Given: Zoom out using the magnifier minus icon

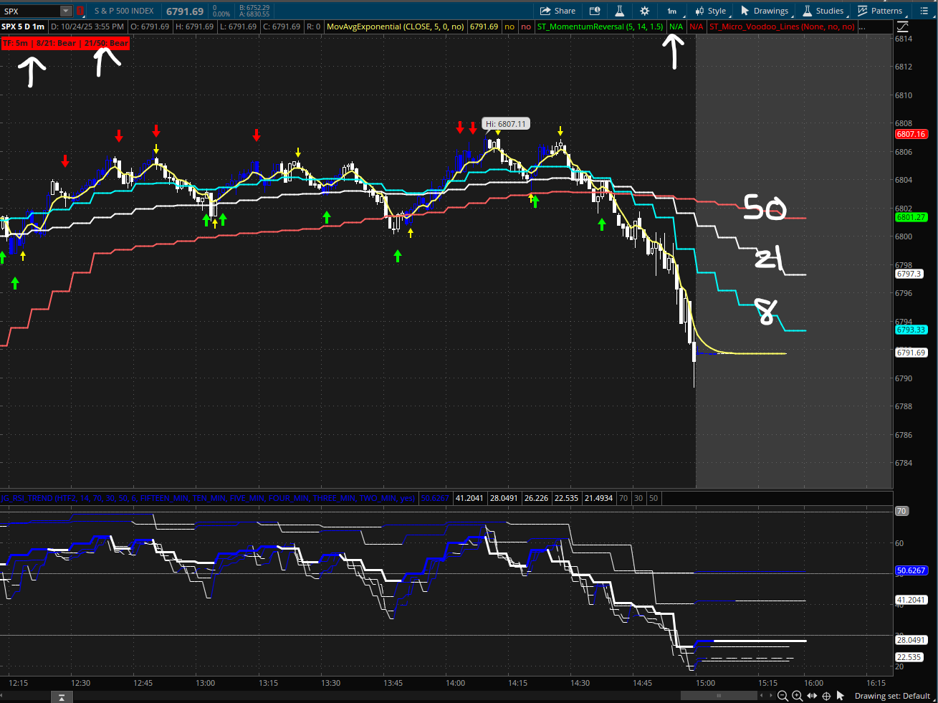Looking at the screenshot, I should pos(783,696).
